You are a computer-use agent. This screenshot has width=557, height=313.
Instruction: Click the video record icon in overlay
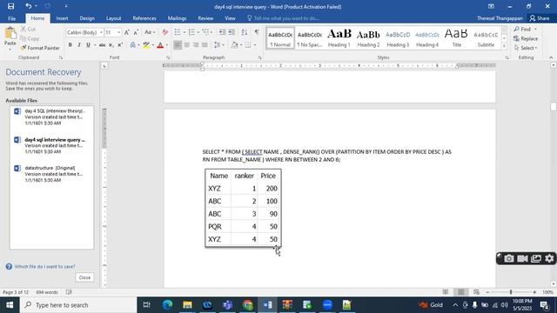coord(522,259)
